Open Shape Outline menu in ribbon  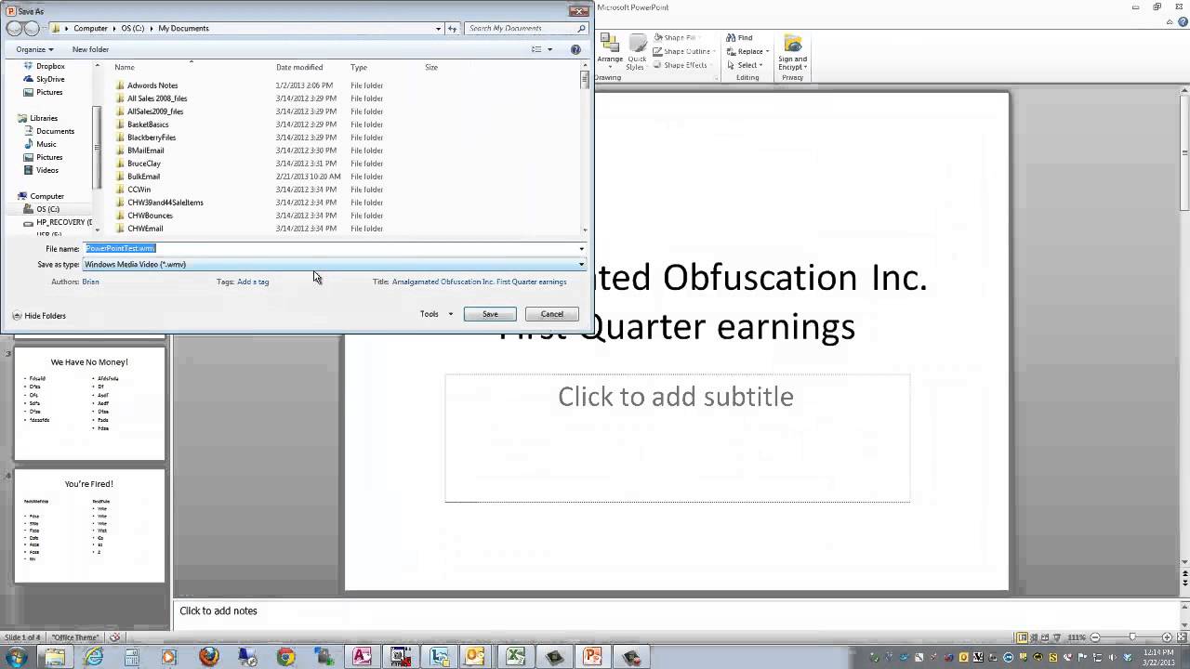[x=683, y=51]
